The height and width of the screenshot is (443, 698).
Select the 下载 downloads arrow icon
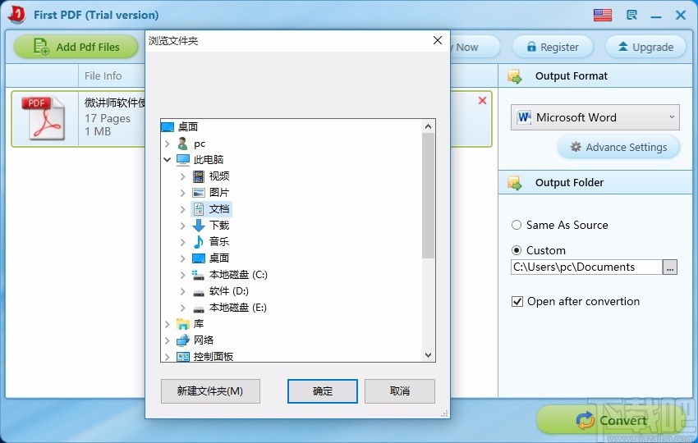(x=199, y=226)
